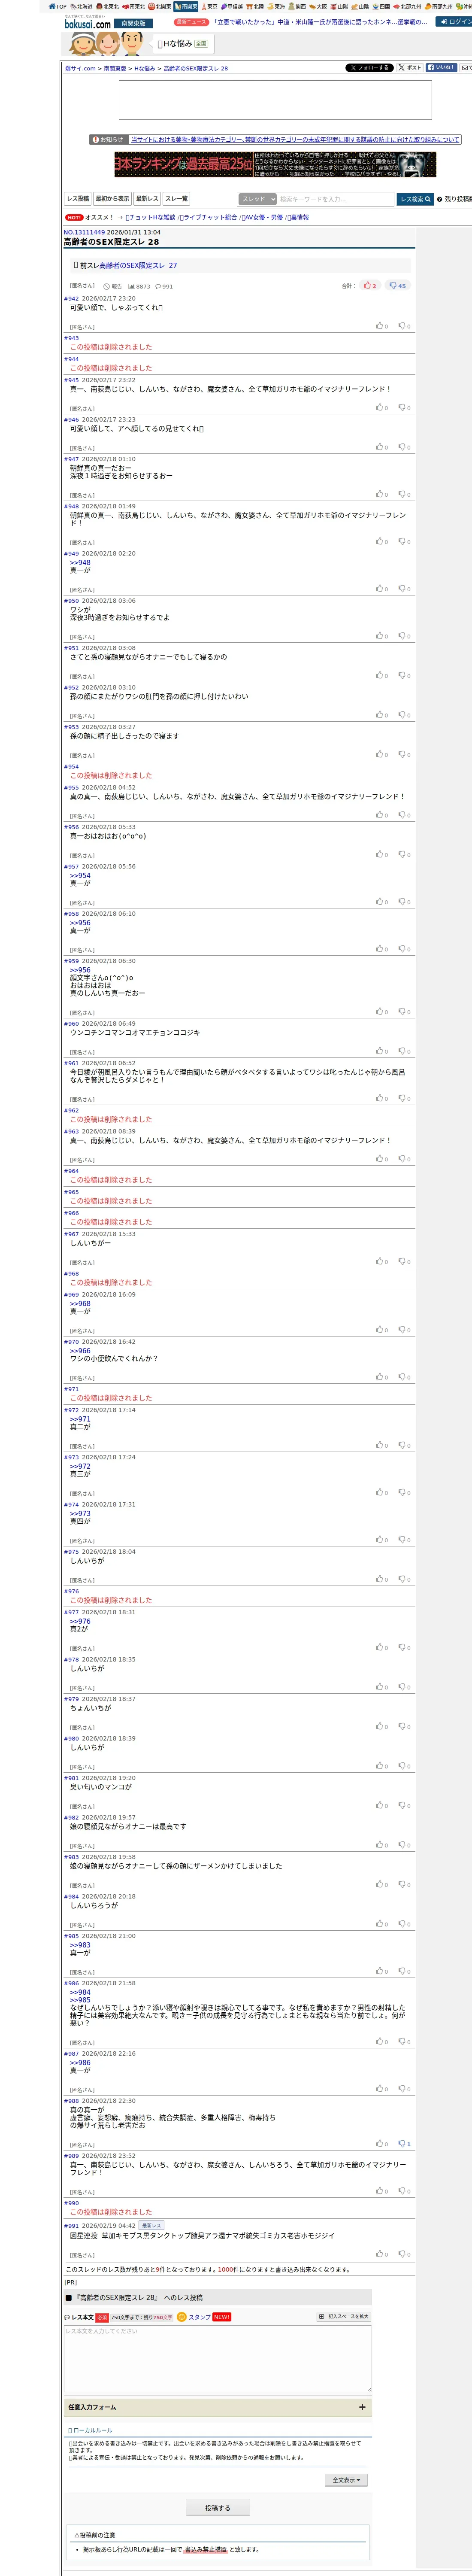472x2576 pixels.
Task: Share via X ポスト button
Action: click(410, 68)
